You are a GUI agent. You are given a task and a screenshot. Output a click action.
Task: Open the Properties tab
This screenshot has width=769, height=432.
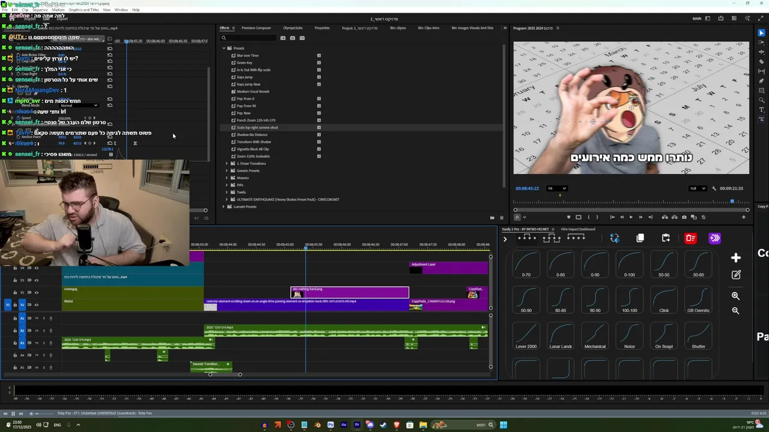pyautogui.click(x=322, y=28)
